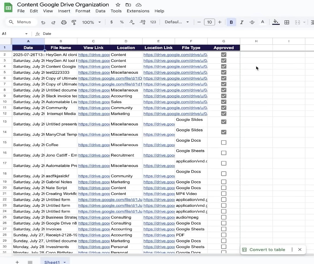Open view link for Receipt-2128 row

pyautogui.click(x=94, y=235)
